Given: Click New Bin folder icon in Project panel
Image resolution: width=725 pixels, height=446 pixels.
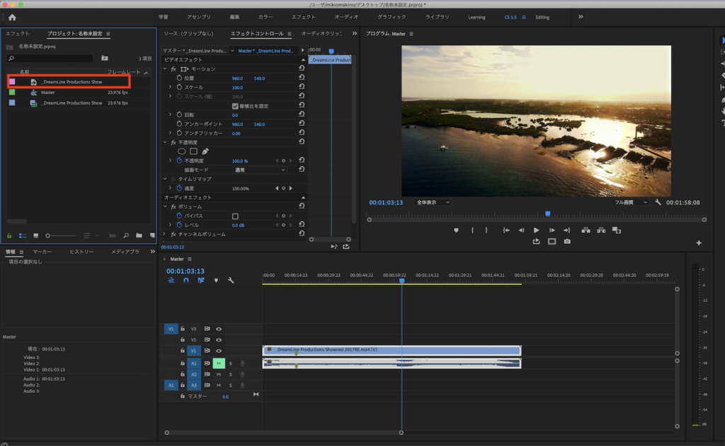Looking at the screenshot, I should [139, 235].
